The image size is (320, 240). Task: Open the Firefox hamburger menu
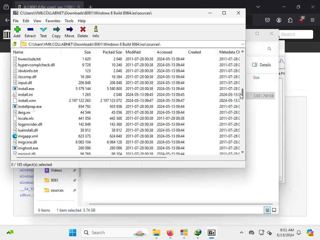(312, 20)
